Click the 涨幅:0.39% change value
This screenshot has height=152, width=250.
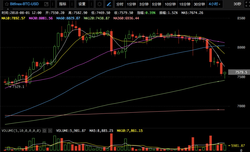point(146,13)
